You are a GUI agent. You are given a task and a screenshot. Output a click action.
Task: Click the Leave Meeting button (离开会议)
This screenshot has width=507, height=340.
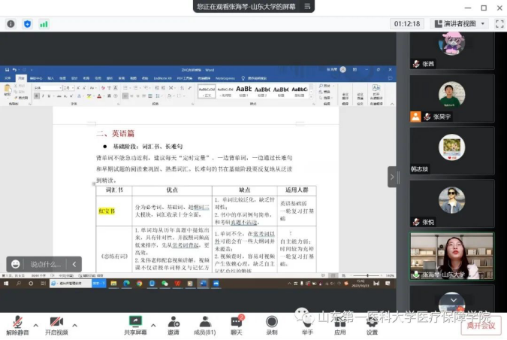click(x=481, y=325)
